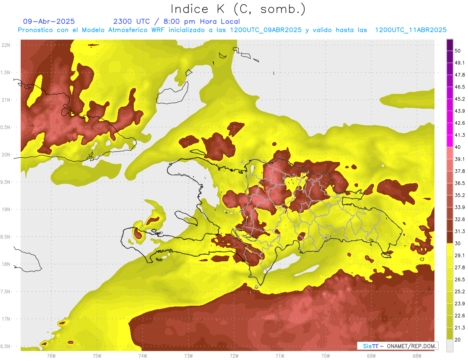
Task: Click the colorbar value "50"
Action: pyautogui.click(x=458, y=51)
